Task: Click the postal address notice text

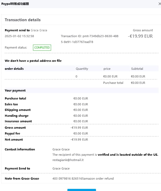Action: (33, 61)
